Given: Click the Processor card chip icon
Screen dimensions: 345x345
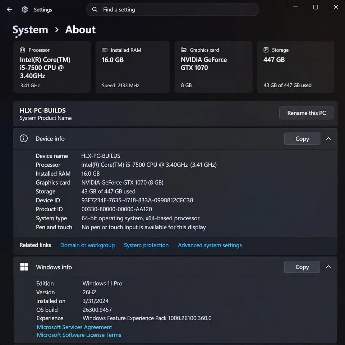Looking at the screenshot, I should coord(22,50).
